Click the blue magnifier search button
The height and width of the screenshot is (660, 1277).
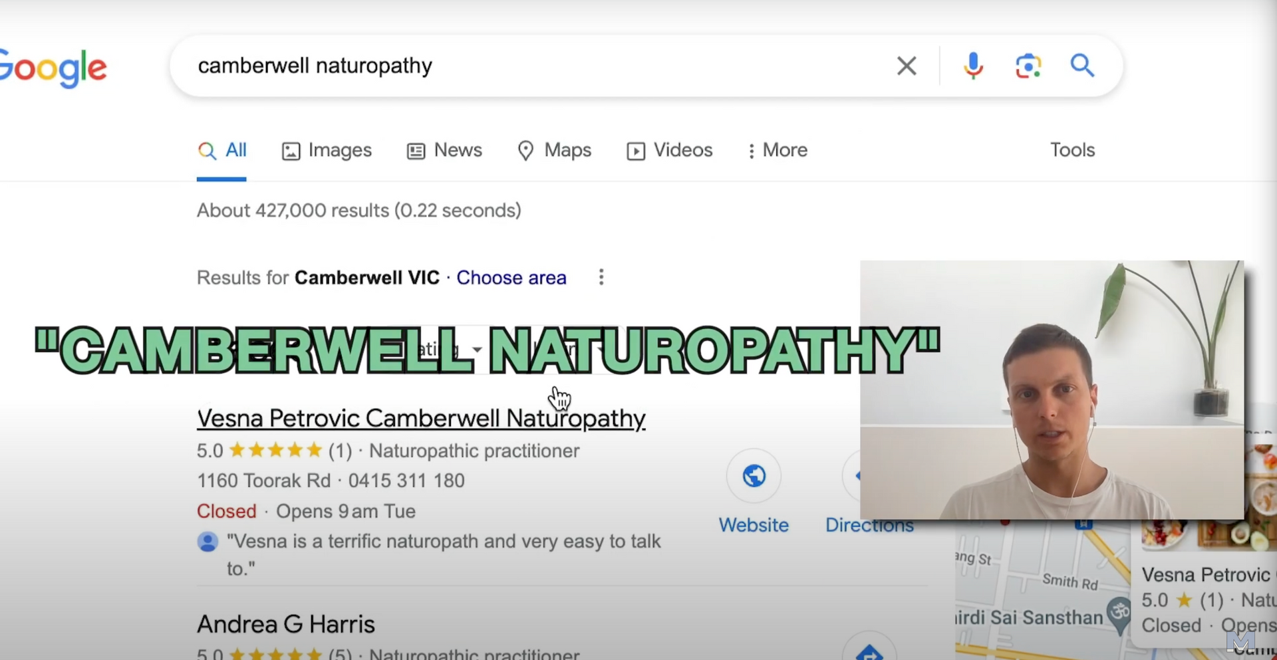(1082, 66)
